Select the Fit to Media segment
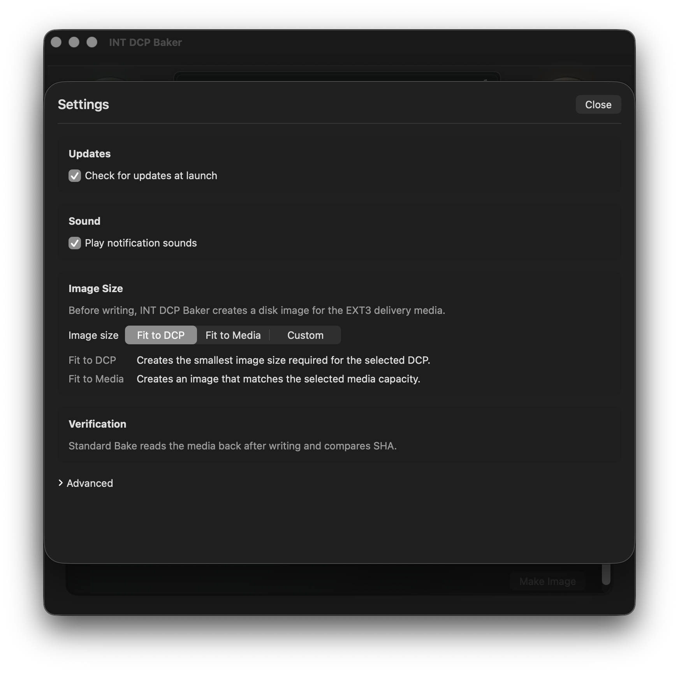The width and height of the screenshot is (679, 673). (x=233, y=335)
